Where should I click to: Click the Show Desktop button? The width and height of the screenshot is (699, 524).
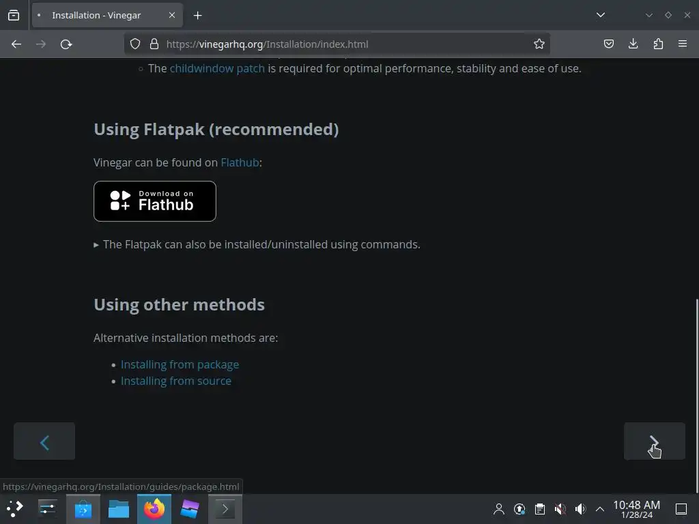[681, 509]
